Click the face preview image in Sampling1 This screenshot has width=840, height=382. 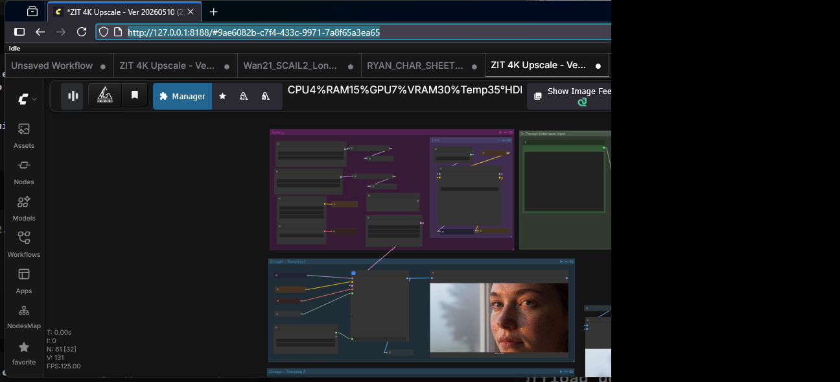click(499, 317)
